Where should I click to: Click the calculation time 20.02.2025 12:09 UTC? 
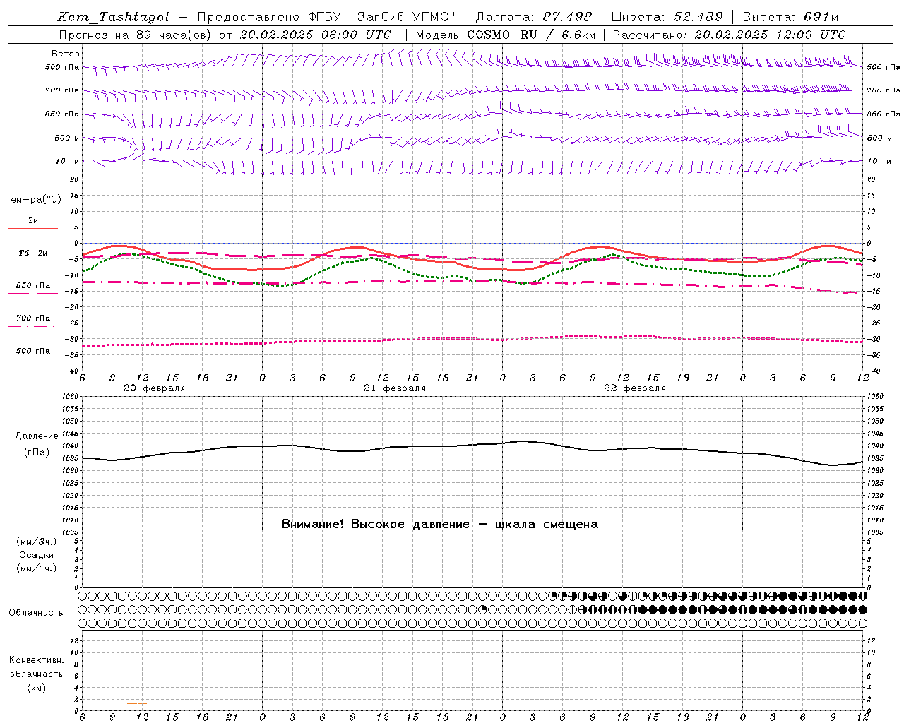[x=770, y=35]
